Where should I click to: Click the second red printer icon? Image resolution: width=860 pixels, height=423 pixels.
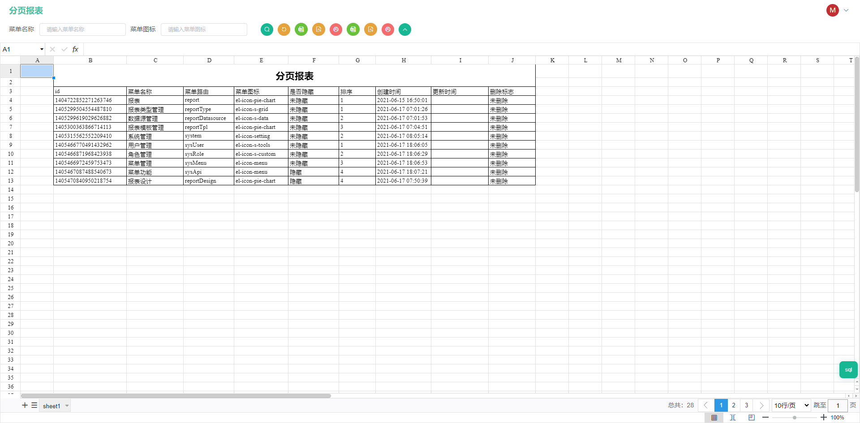pyautogui.click(x=388, y=30)
